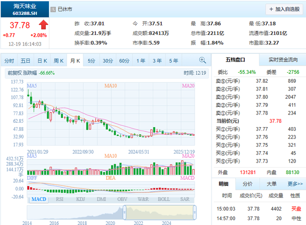Click the highlighted timeline range selection area
The height and width of the screenshot is (225, 306).
[x=160, y=212]
